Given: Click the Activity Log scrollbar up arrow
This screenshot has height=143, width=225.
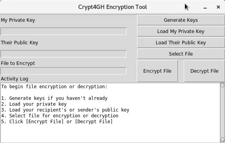Looking at the screenshot, I should 223,85.
